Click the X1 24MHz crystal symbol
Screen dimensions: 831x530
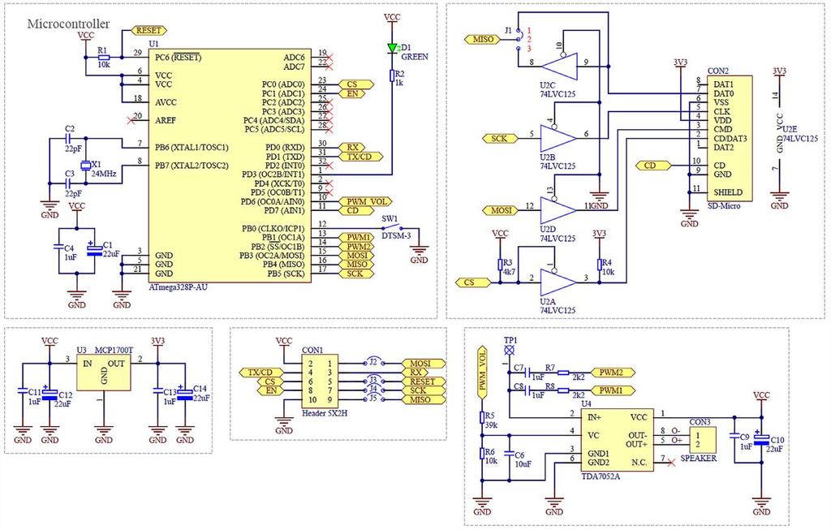pos(85,166)
